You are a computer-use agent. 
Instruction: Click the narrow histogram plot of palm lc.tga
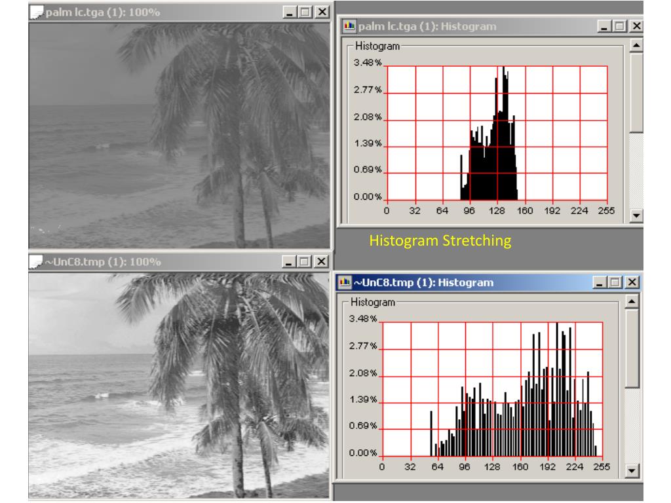point(497,133)
